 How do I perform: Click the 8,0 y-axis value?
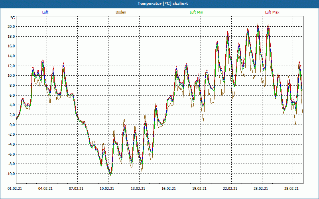pos(12,86)
